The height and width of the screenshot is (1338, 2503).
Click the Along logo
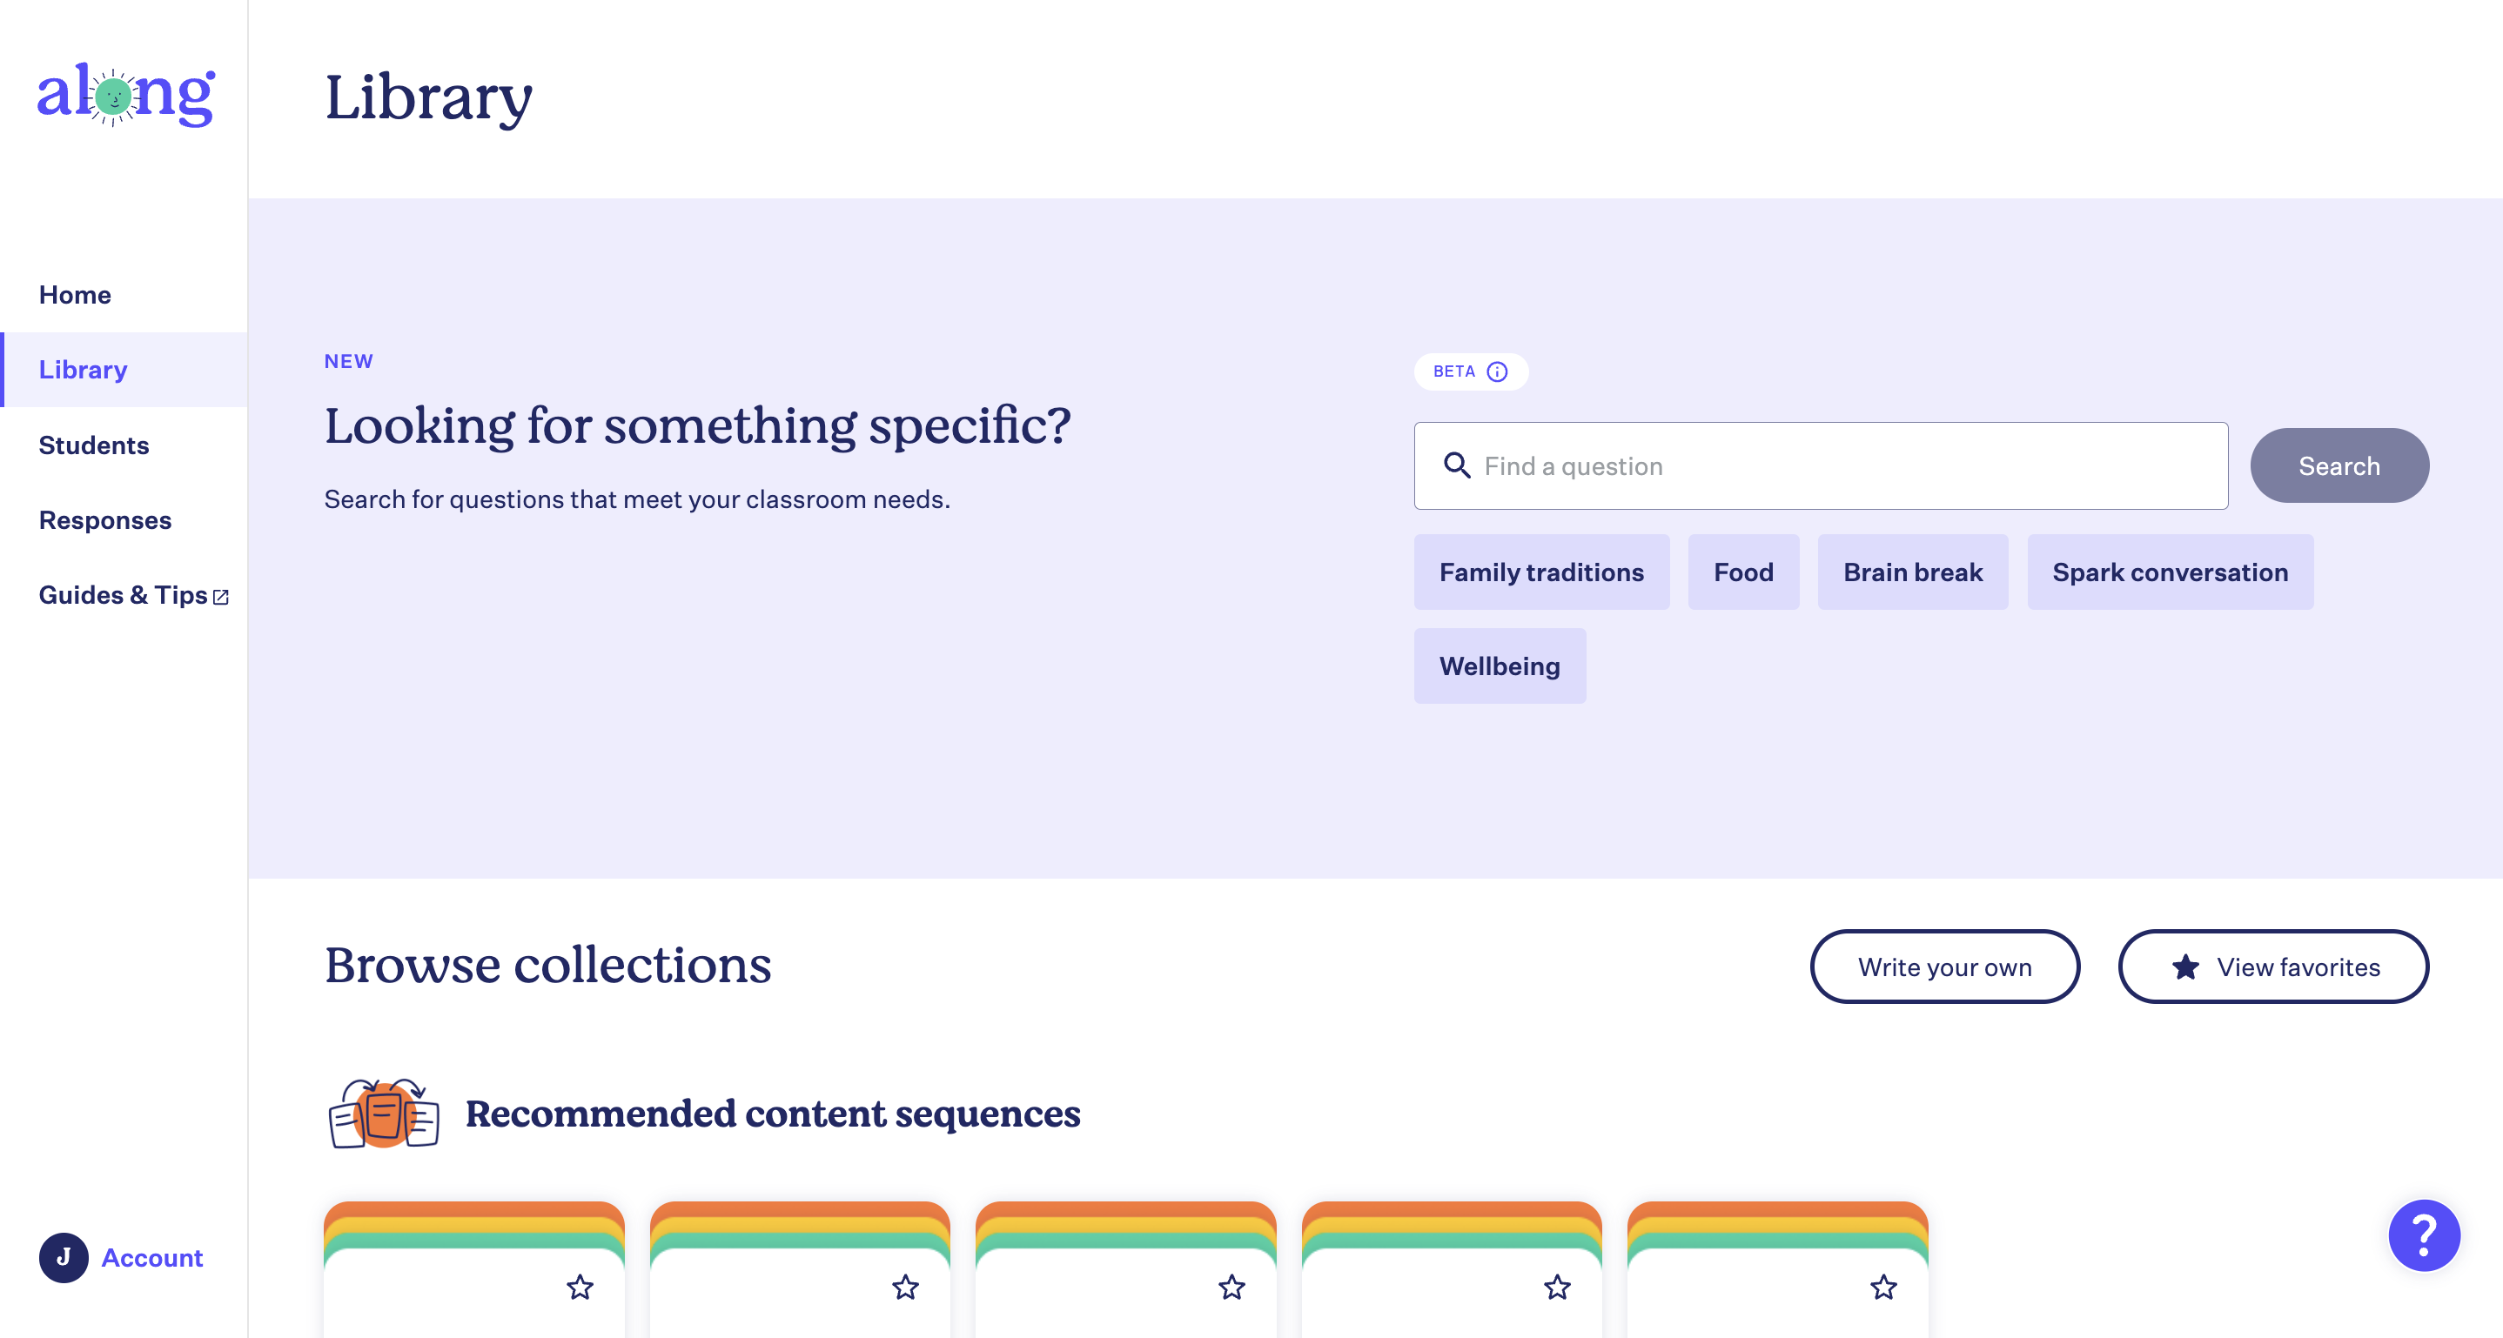pyautogui.click(x=125, y=95)
